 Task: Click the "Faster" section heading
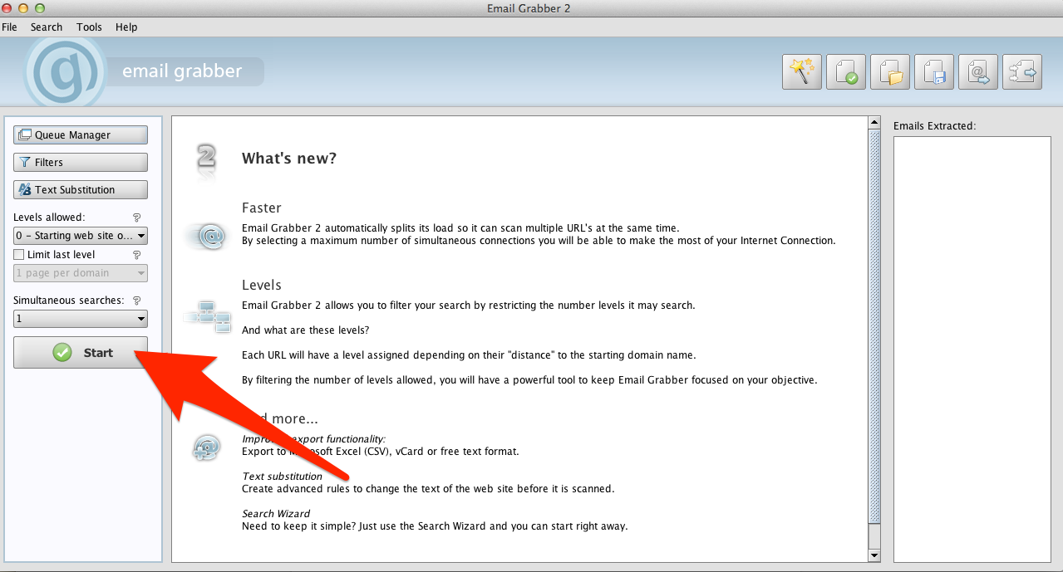click(262, 208)
